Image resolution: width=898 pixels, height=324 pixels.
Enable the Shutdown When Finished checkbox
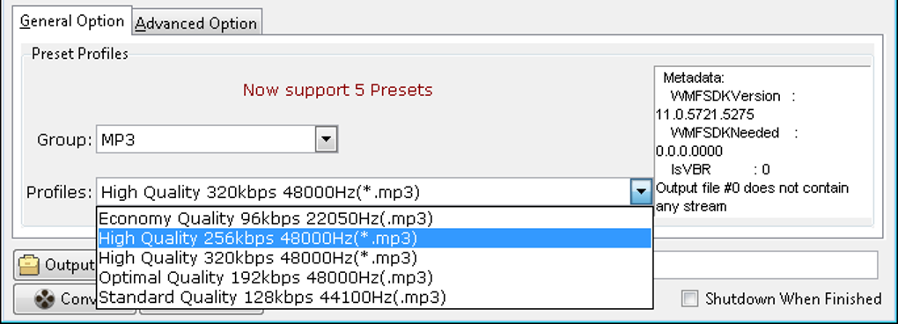pos(691,298)
